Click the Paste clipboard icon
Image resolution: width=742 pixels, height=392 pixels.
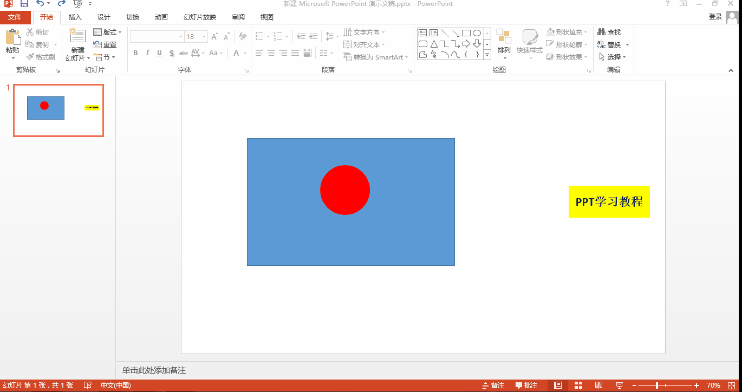click(12, 38)
